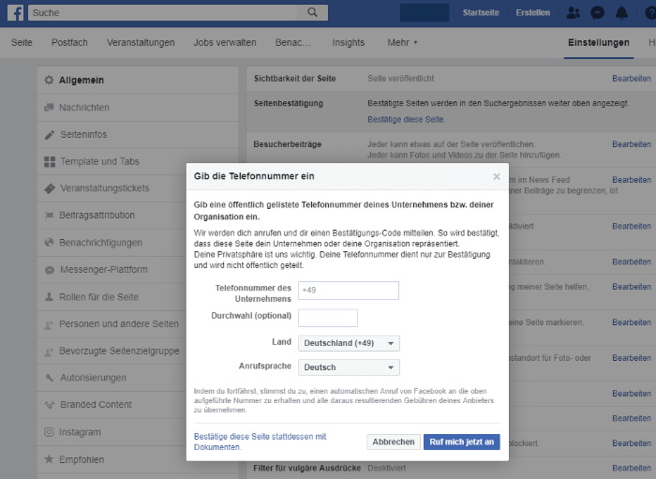This screenshot has height=479, width=656.
Task: Edit Sichtbarkeit der Seite via Bearbeiten
Action: [x=632, y=79]
